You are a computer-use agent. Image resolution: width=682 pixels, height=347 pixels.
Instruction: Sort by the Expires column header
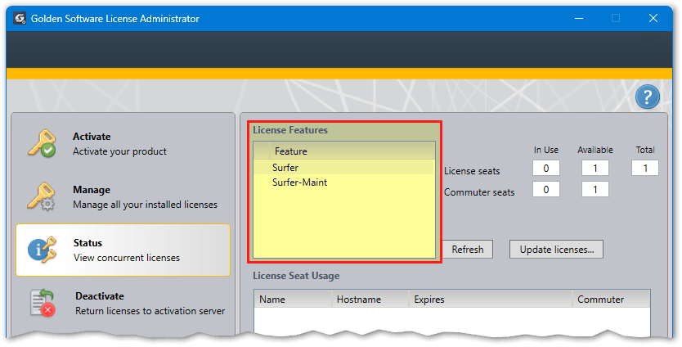click(490, 300)
